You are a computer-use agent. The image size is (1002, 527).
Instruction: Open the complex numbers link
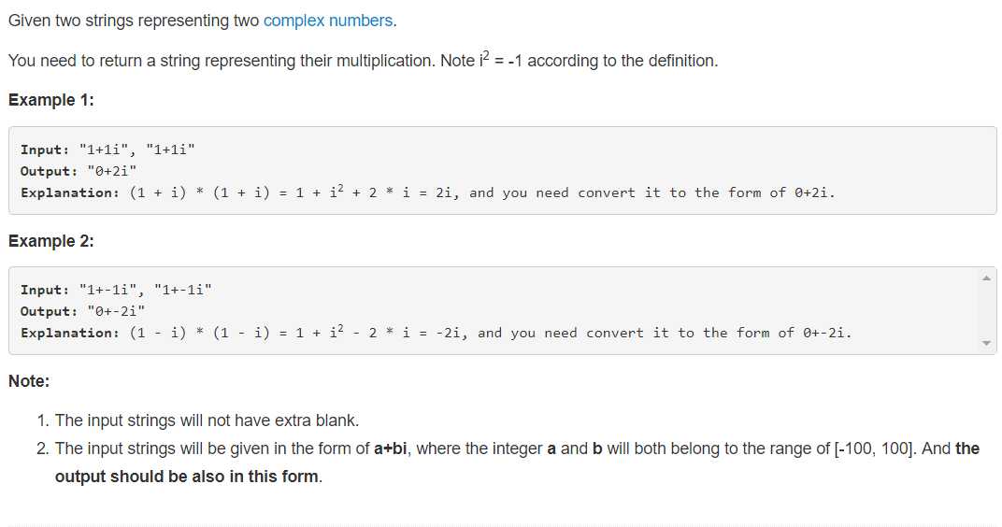(x=329, y=21)
